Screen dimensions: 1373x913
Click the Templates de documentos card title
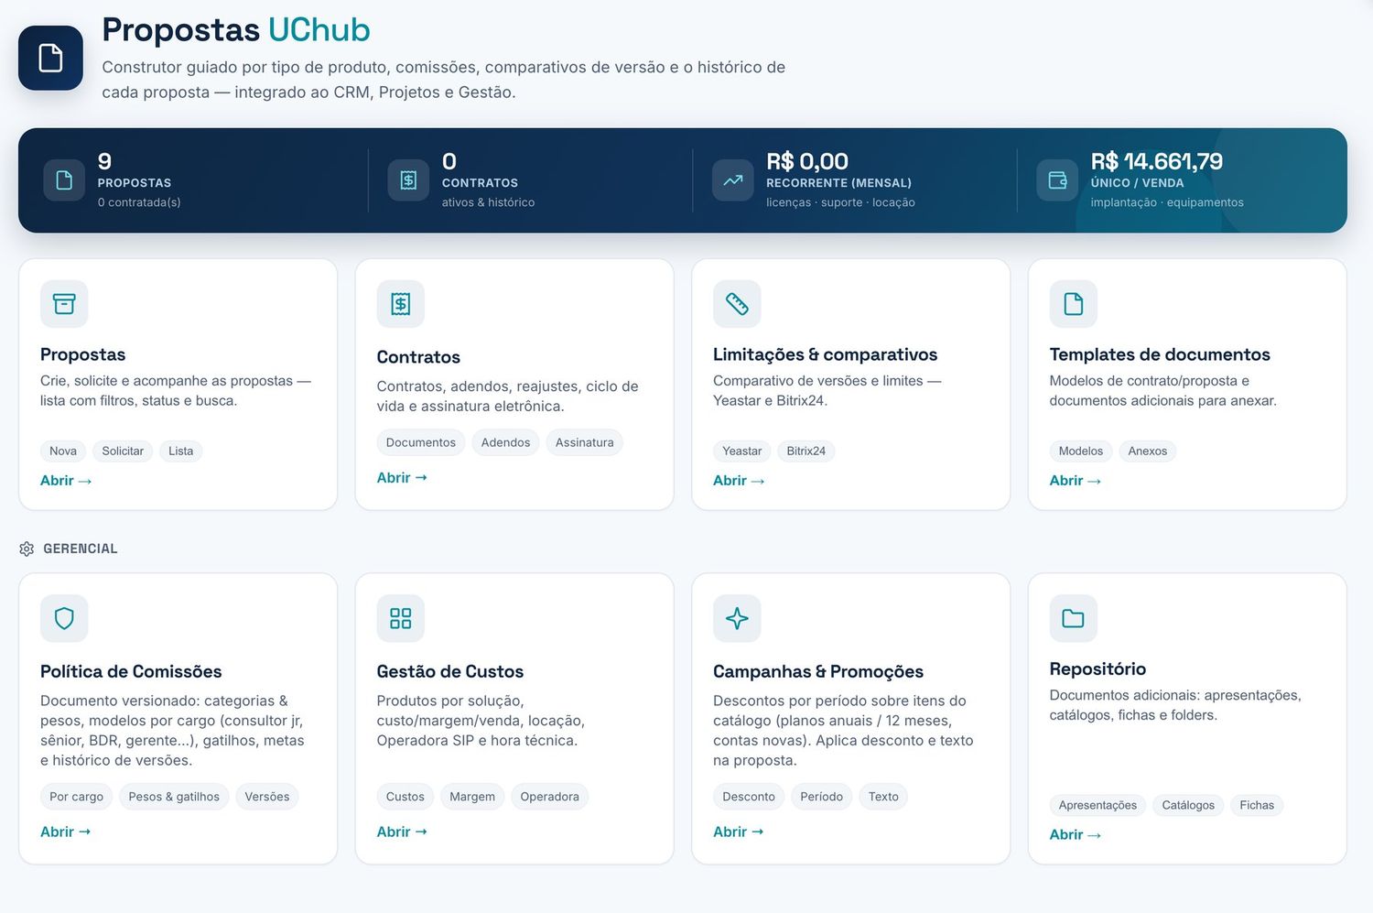coord(1160,354)
